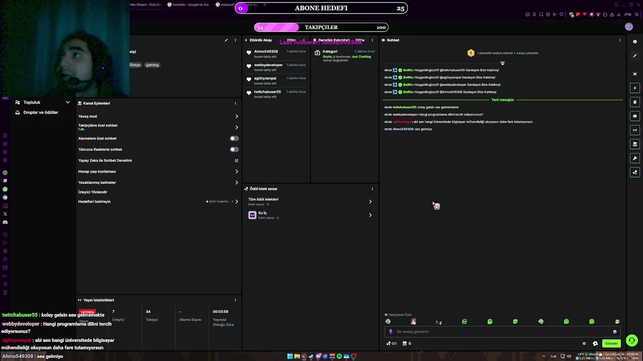
Task: Click the emoji picker in message box
Action: pos(614,331)
